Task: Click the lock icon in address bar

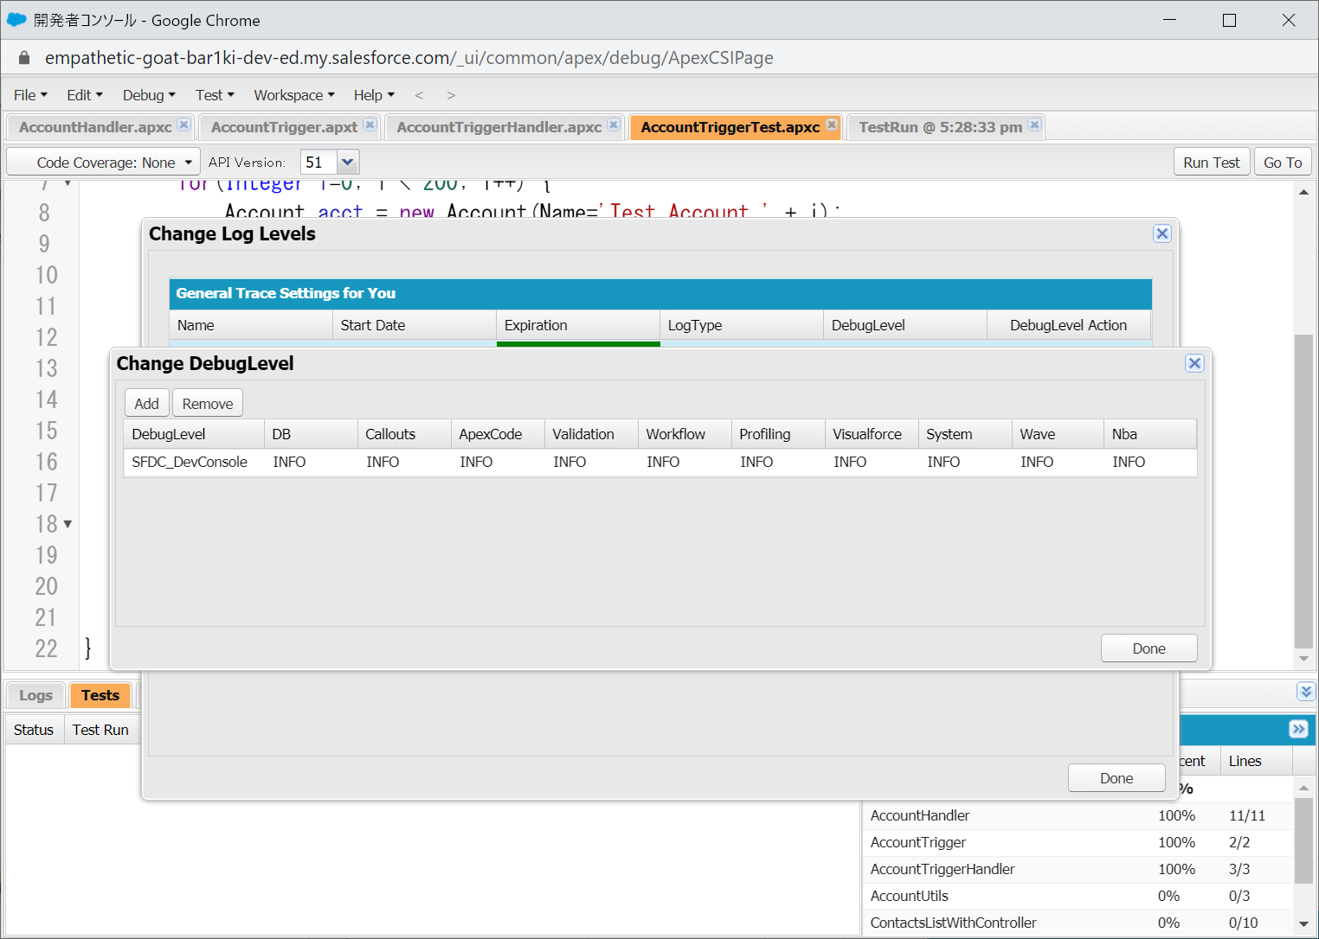Action: 24,58
